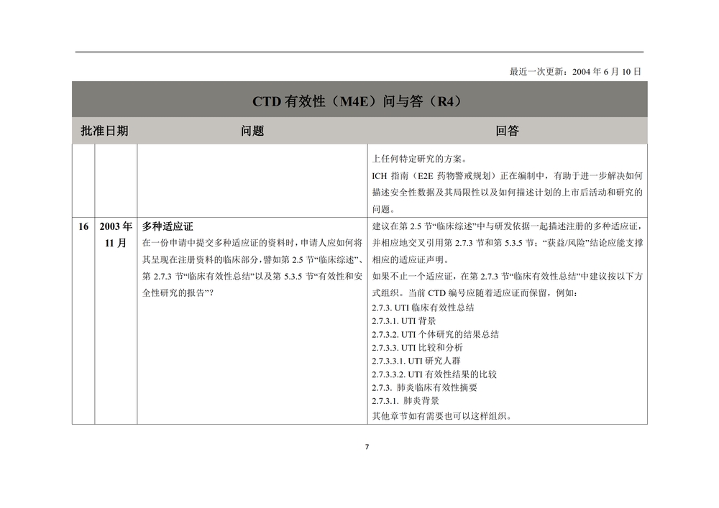Click the line '其他章节如有需要也可以这样组织。'
The image size is (719, 508).
(x=442, y=416)
